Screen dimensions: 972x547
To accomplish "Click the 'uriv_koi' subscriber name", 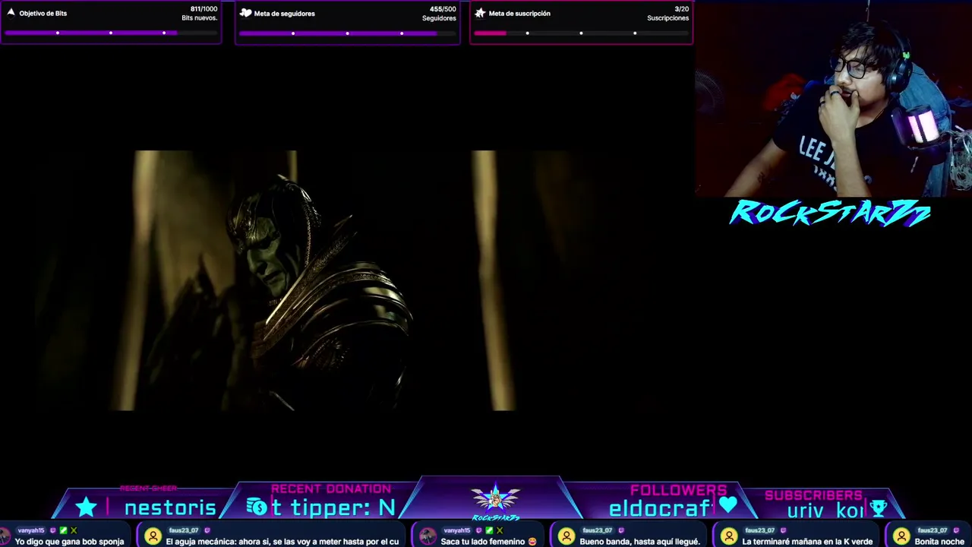I will [x=825, y=511].
